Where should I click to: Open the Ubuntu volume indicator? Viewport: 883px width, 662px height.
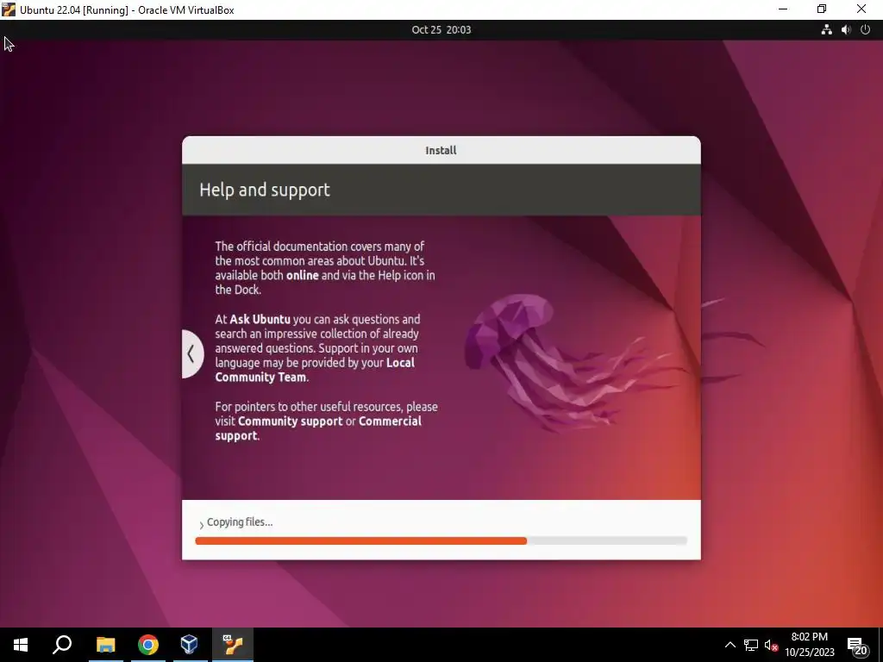(x=846, y=30)
